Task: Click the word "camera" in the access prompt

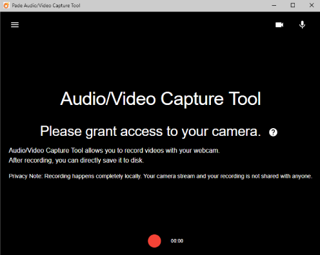Action: click(x=236, y=131)
